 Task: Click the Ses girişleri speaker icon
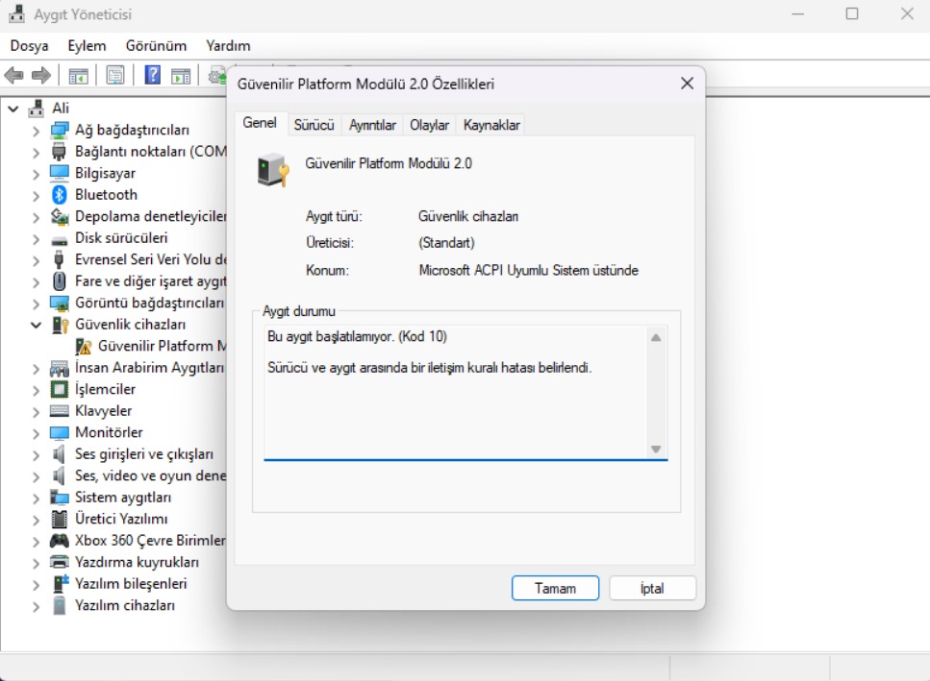click(59, 454)
